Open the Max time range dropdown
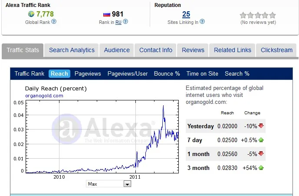 click(x=108, y=184)
